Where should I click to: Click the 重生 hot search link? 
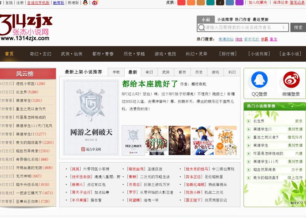274,39
